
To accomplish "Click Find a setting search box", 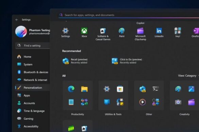I will (x=33, y=45).
